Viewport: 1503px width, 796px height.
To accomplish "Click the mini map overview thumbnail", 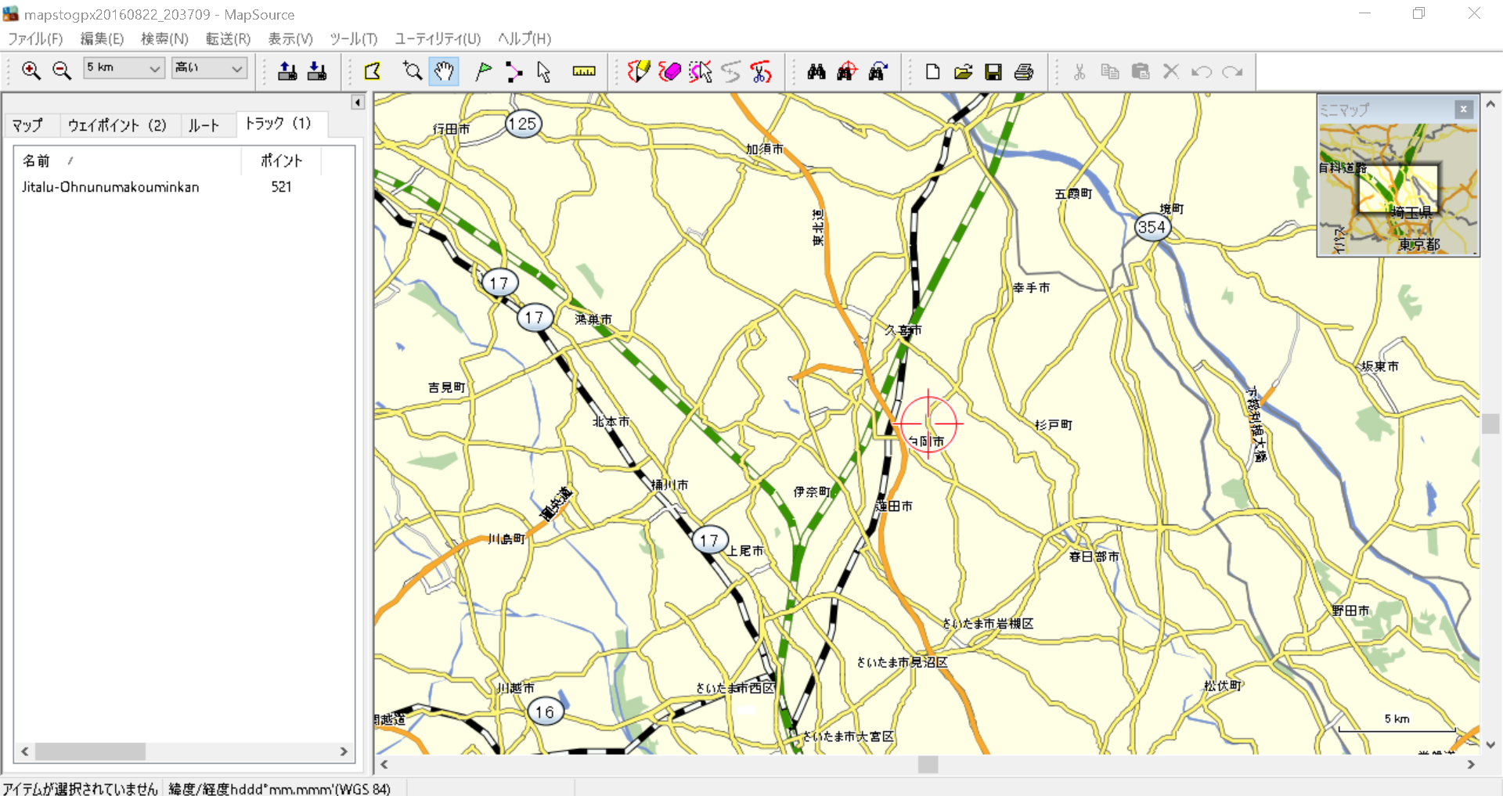I will point(1398,189).
